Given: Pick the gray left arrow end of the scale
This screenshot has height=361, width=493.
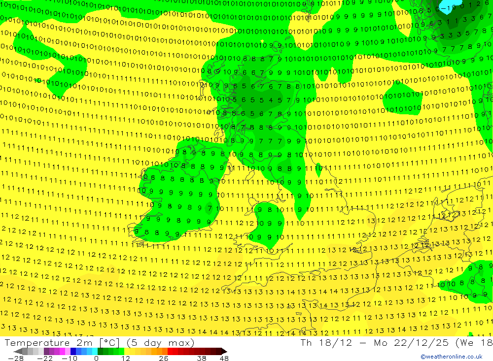Looking at the screenshot, I should pos(18,351).
